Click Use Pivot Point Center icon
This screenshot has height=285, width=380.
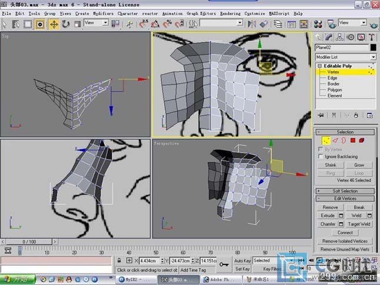pos(115,24)
